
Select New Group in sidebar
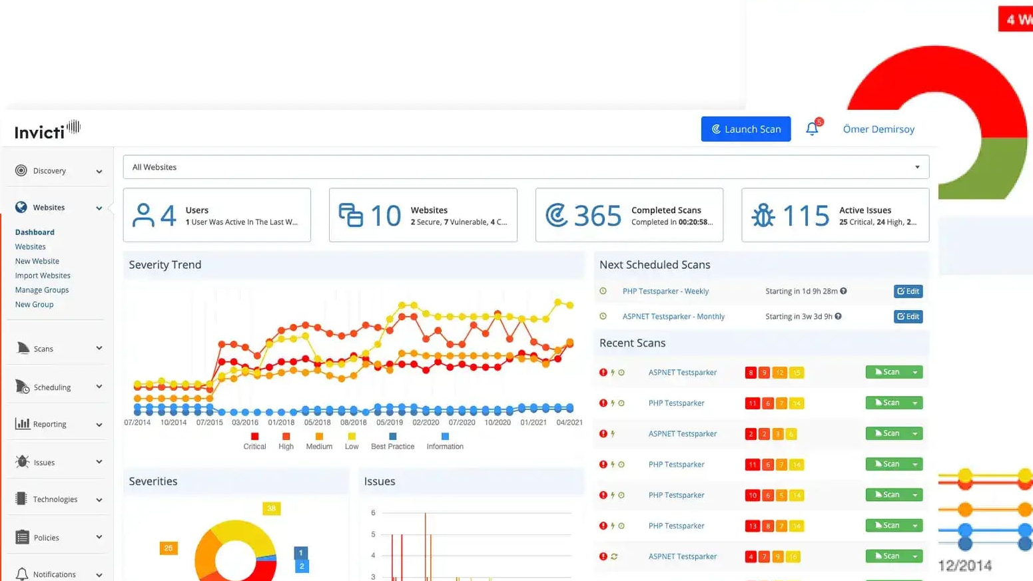pyautogui.click(x=34, y=304)
